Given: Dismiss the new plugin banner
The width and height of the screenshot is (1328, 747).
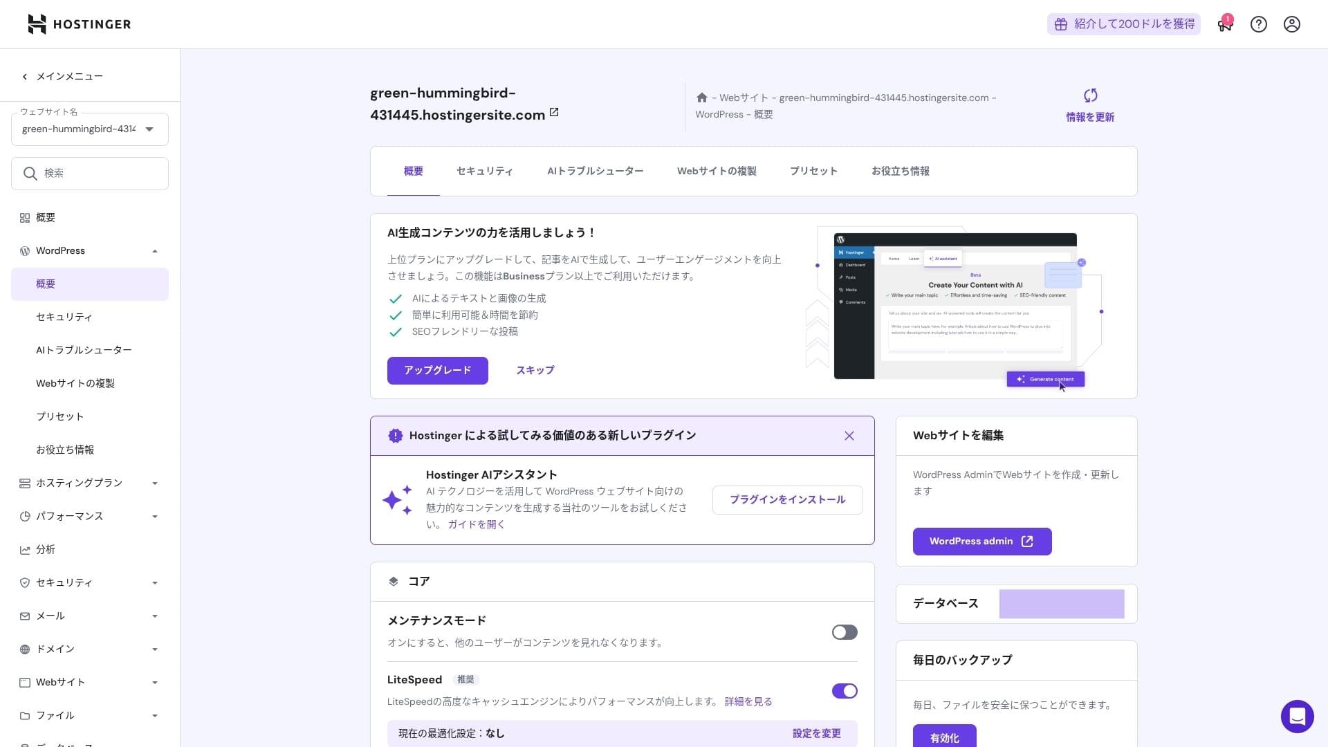Looking at the screenshot, I should 849,436.
